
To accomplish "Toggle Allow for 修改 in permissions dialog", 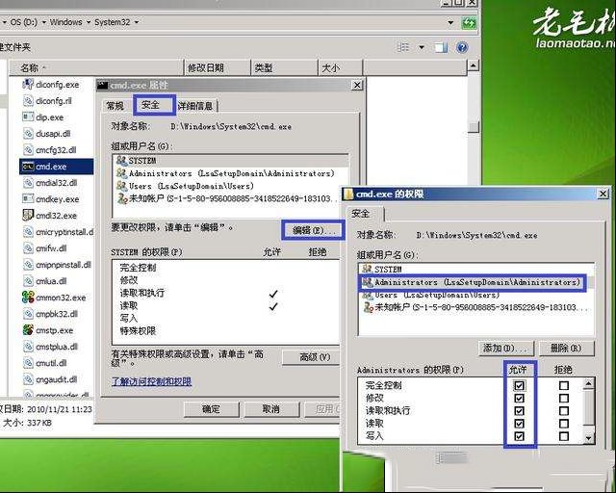I will (x=519, y=399).
